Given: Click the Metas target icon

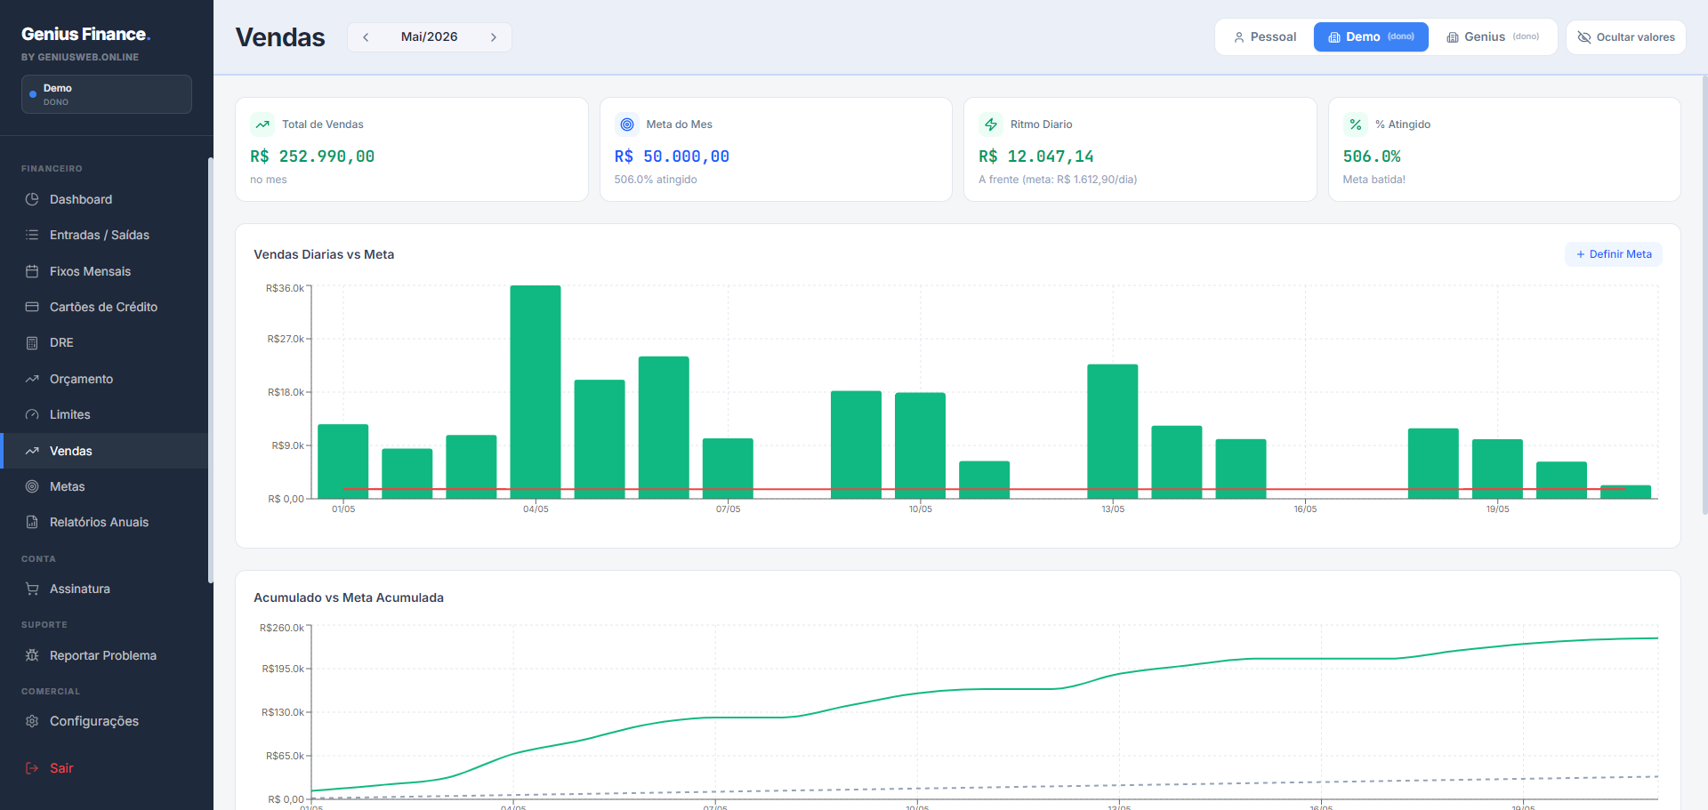Looking at the screenshot, I should [32, 486].
